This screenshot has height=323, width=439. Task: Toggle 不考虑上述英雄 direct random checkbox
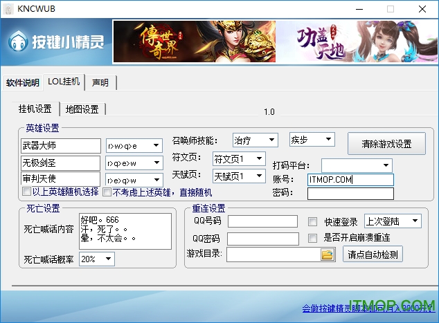(107, 192)
